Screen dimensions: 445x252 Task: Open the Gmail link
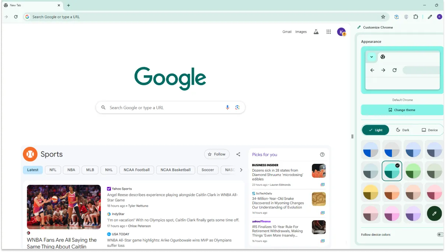pos(287,32)
